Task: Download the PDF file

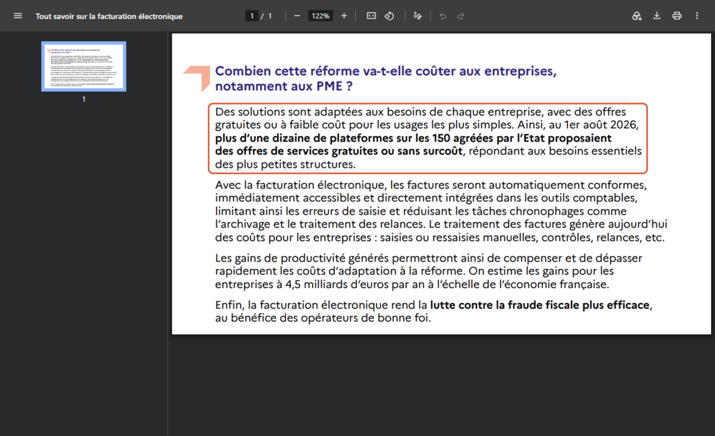Action: pyautogui.click(x=657, y=16)
